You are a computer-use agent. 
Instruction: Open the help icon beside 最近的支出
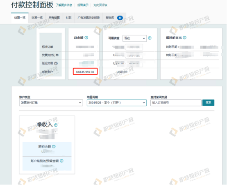click(x=184, y=37)
